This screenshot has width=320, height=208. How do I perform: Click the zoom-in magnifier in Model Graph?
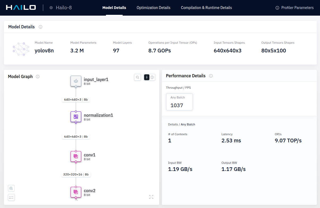11,188
